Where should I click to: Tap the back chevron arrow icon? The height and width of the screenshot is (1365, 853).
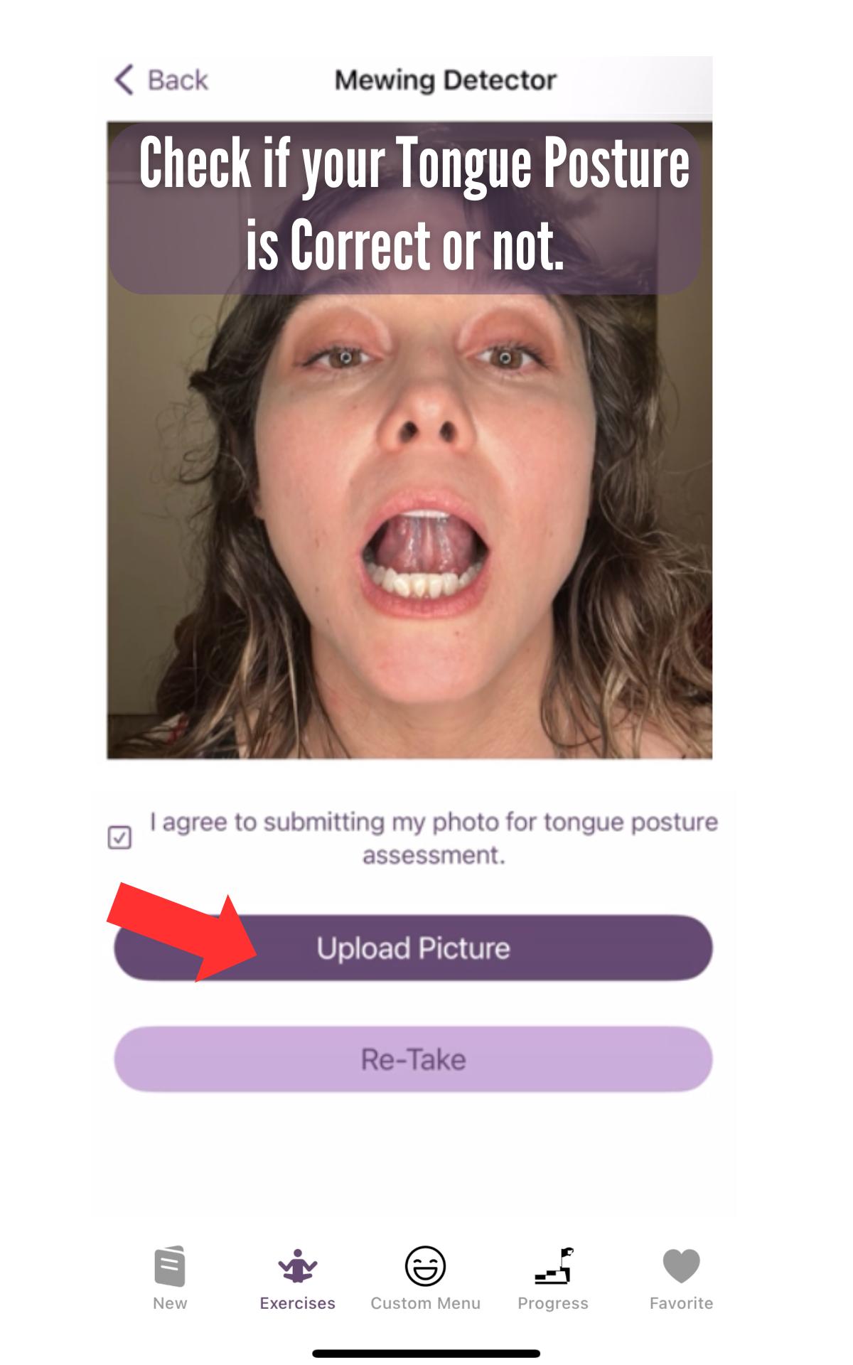point(124,80)
